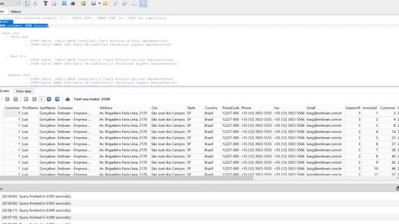
Task: Click the blank page toolbar icon
Action: click(x=54, y=4)
